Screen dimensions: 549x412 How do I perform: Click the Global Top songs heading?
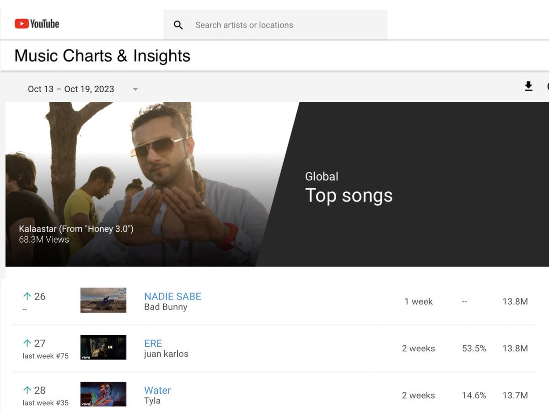point(349,188)
